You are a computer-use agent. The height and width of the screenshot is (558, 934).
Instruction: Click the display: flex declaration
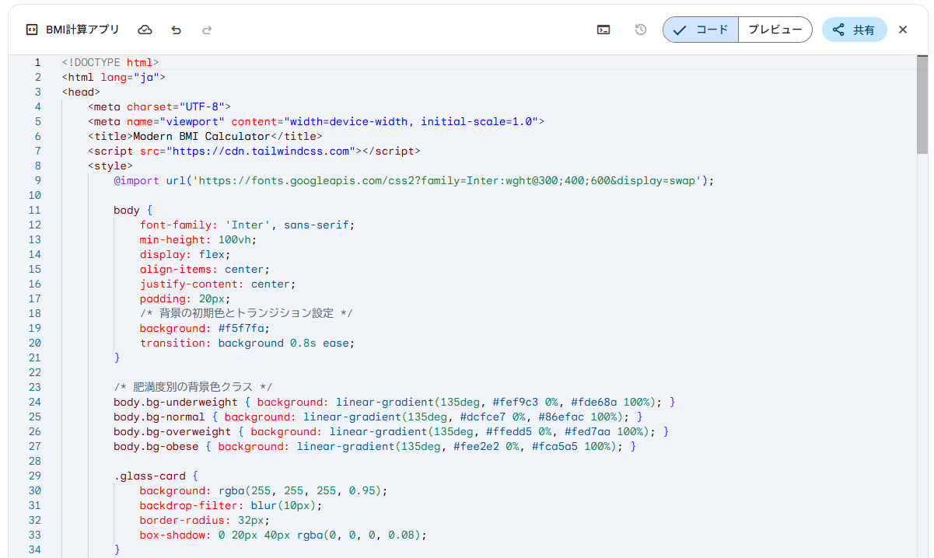(x=185, y=254)
